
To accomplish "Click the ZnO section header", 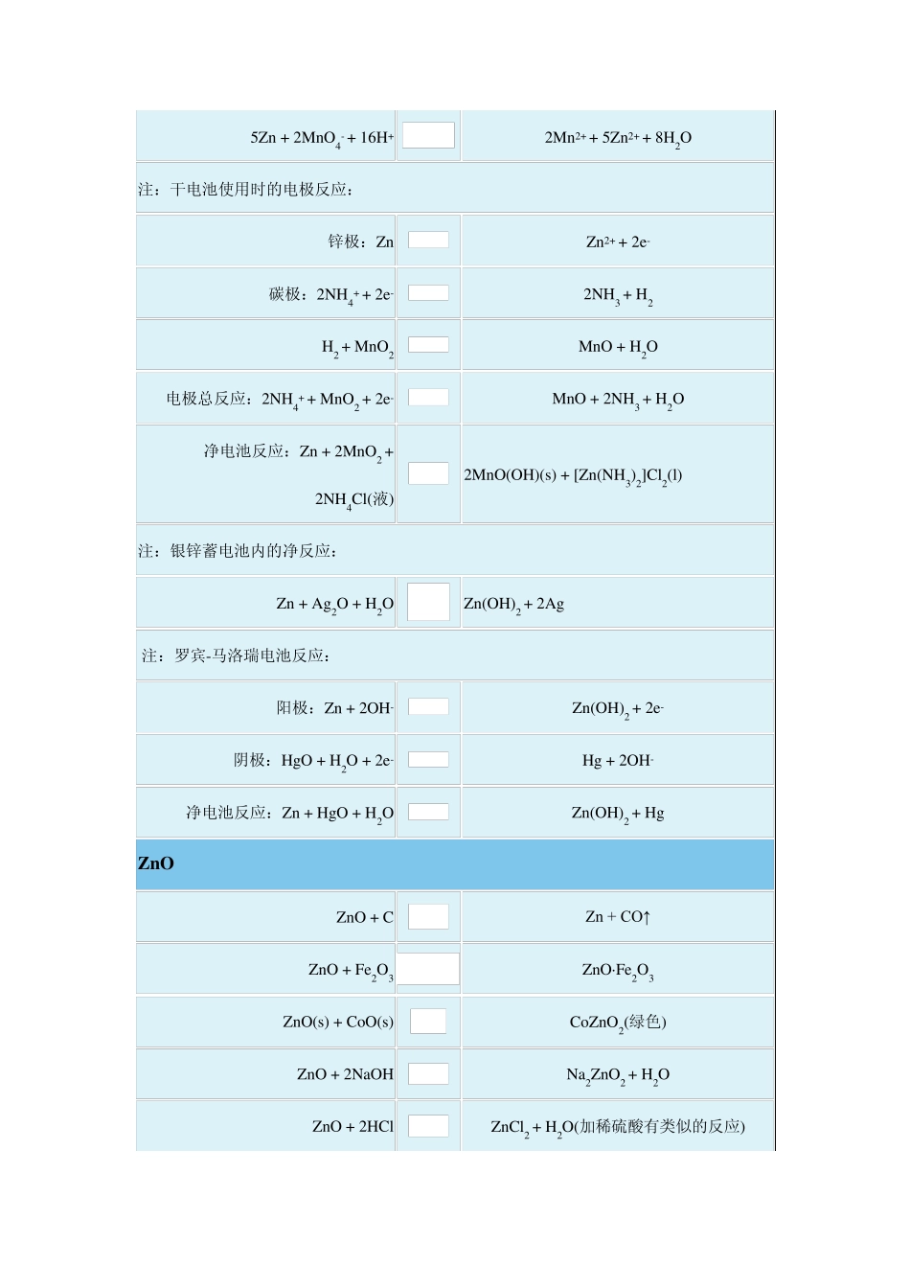I will (156, 863).
